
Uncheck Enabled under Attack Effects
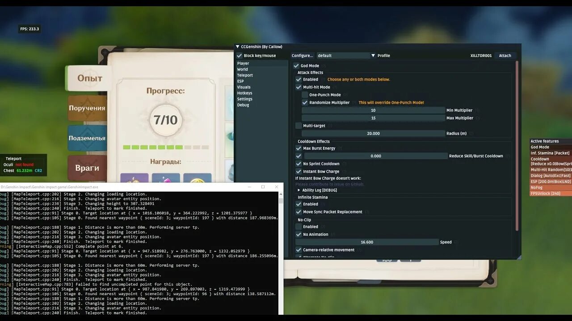tap(299, 79)
